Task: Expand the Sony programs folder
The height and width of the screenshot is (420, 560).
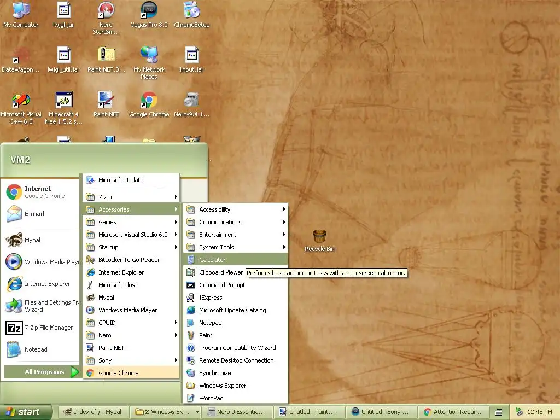Action: tap(131, 360)
